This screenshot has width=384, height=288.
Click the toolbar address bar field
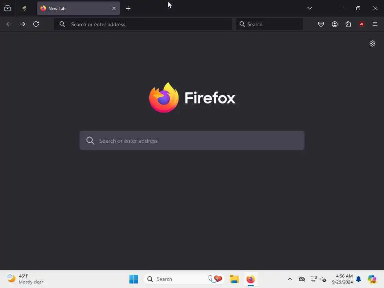(x=143, y=24)
